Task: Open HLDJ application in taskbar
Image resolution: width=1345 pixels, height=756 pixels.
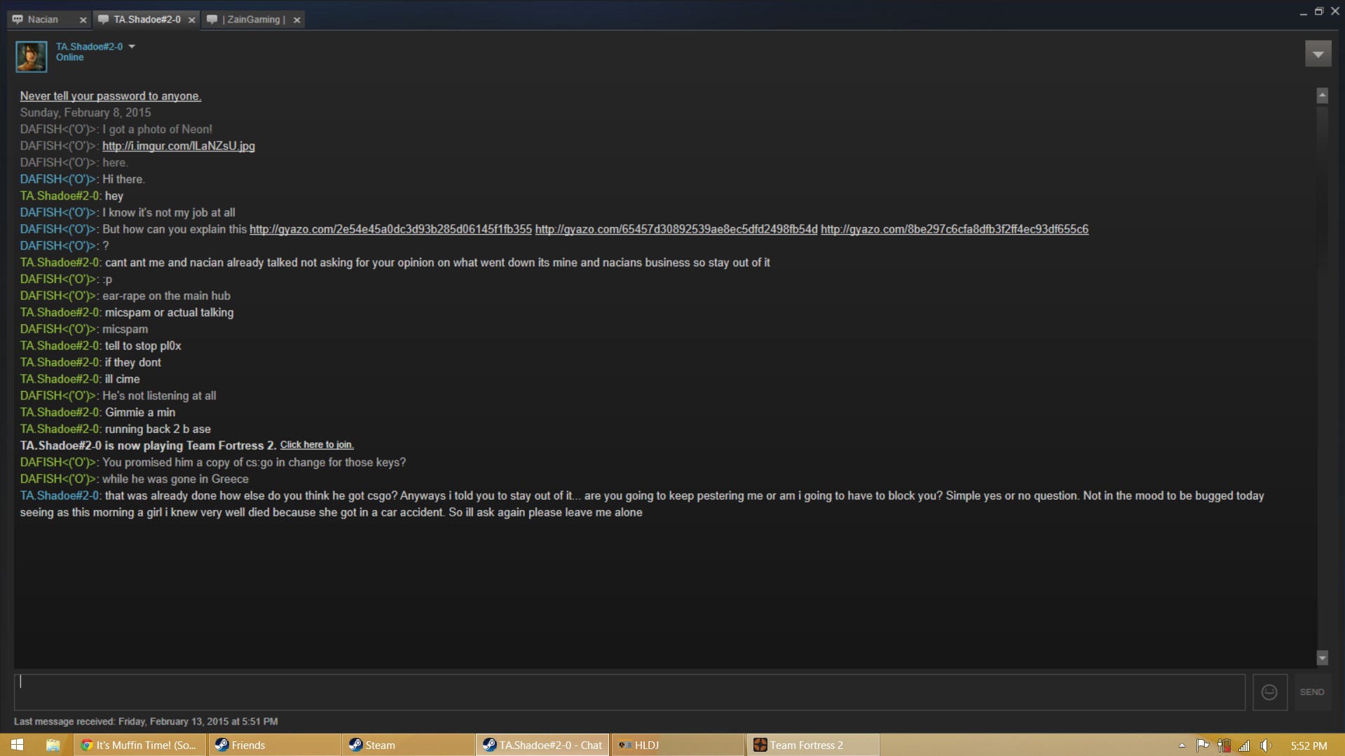Action: tap(677, 745)
